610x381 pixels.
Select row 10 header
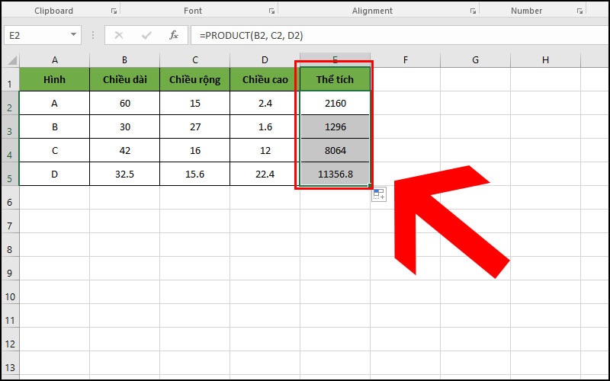(9, 296)
